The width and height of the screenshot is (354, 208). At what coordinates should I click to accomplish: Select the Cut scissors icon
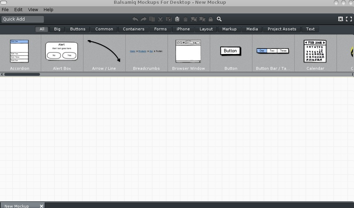click(160, 19)
